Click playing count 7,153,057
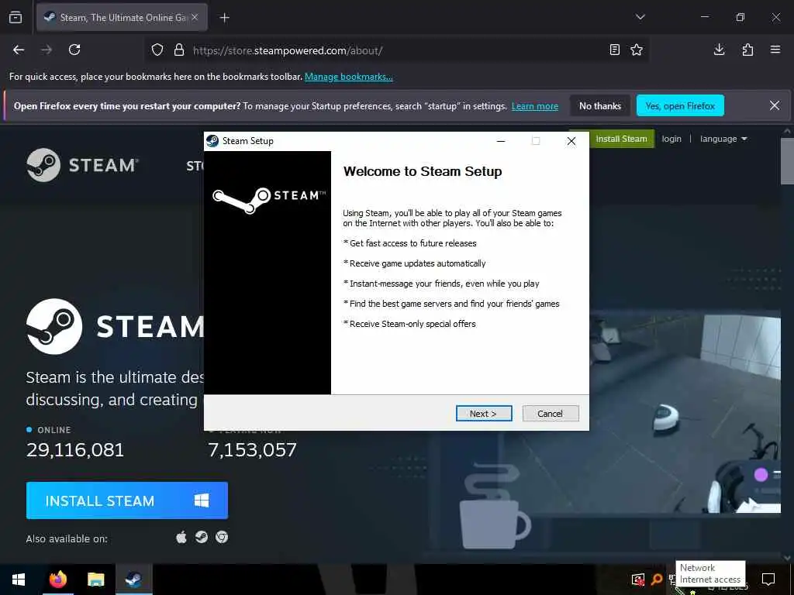Image resolution: width=794 pixels, height=595 pixels. pyautogui.click(x=252, y=450)
